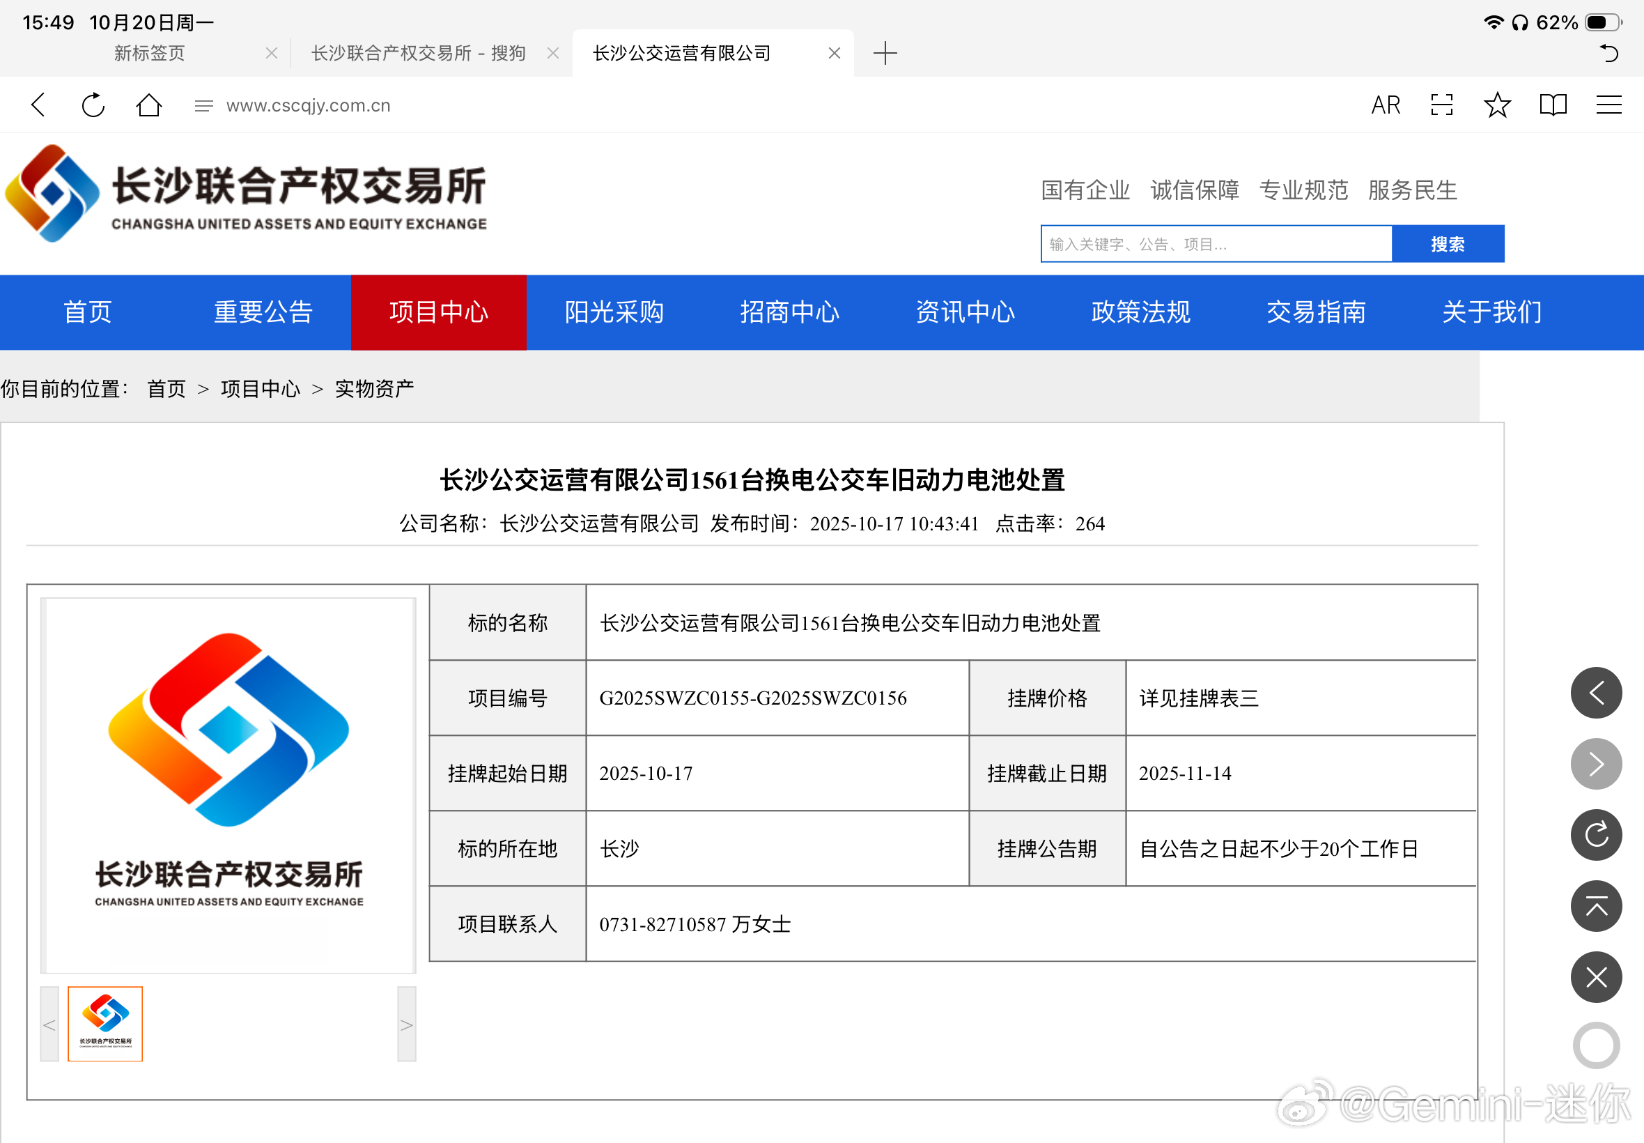The image size is (1644, 1143).
Task: Go to browser home page icon
Action: [149, 105]
